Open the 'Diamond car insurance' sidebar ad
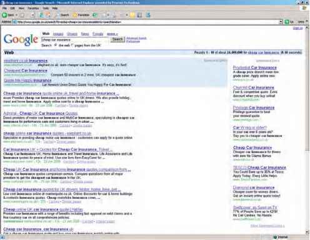Viewport: 310px width, 240px height. pyautogui.click(x=254, y=188)
